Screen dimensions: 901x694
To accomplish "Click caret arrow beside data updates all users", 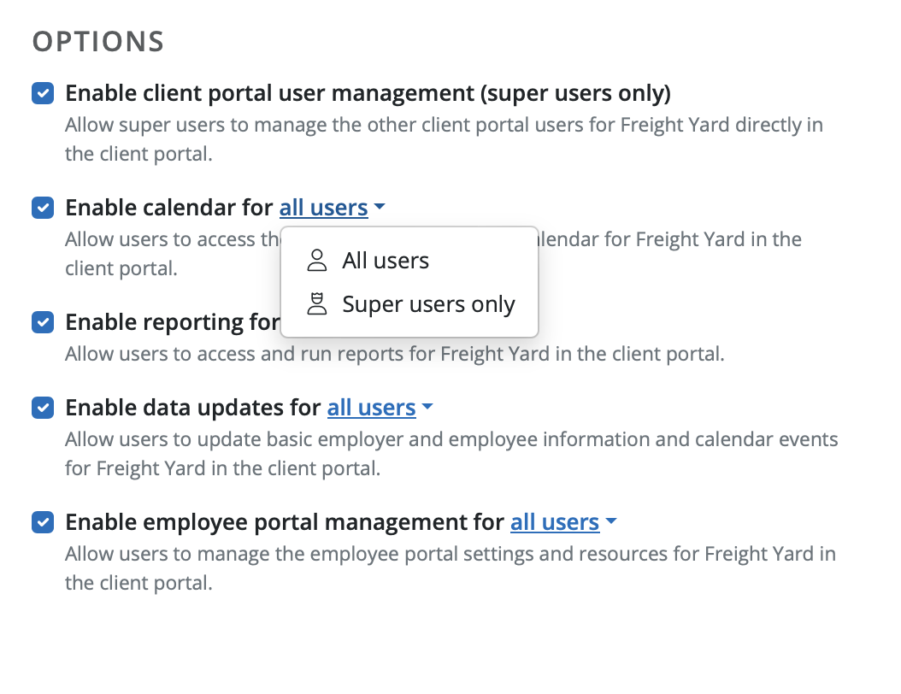I will pos(428,409).
